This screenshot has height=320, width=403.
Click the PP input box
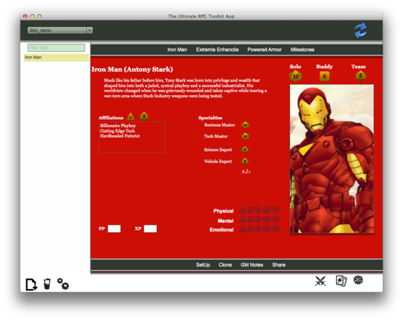[114, 228]
